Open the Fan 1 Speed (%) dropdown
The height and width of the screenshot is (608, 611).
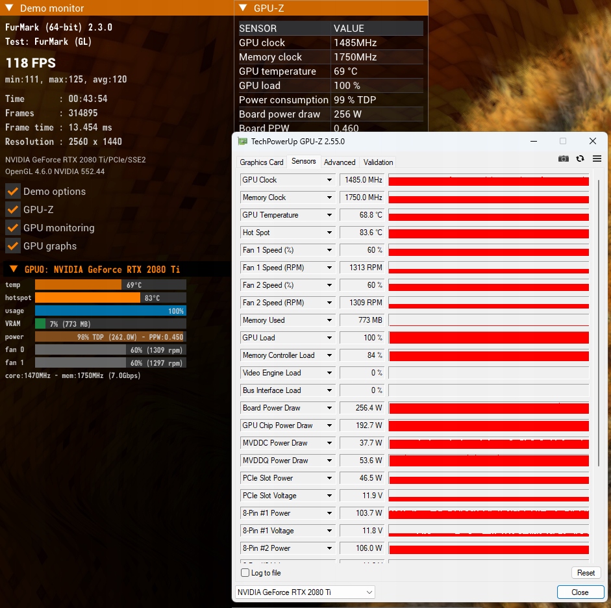(329, 250)
